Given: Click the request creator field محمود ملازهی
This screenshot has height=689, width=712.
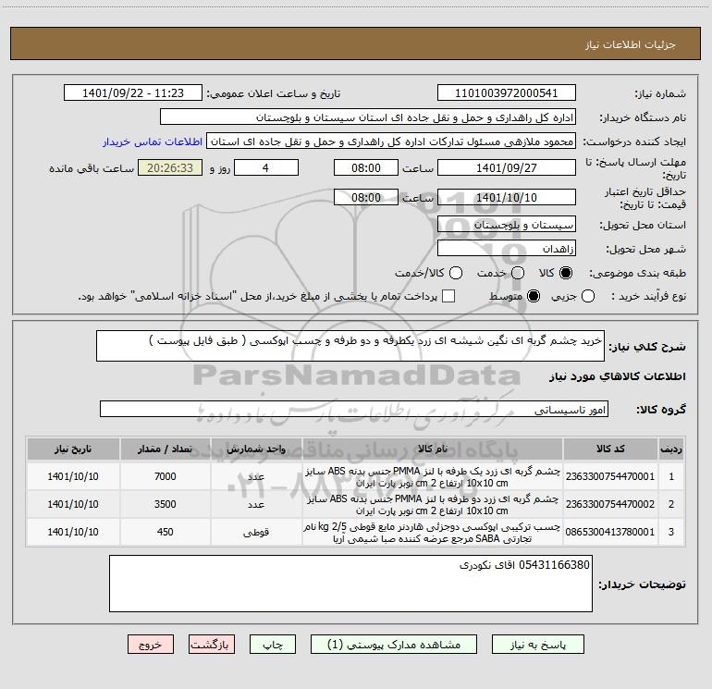Looking at the screenshot, I should click(391, 141).
